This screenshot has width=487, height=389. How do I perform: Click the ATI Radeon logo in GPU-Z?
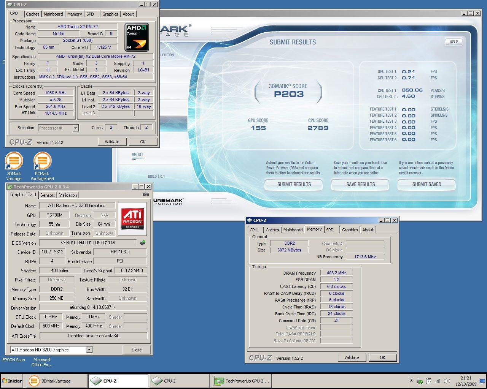[x=132, y=218]
